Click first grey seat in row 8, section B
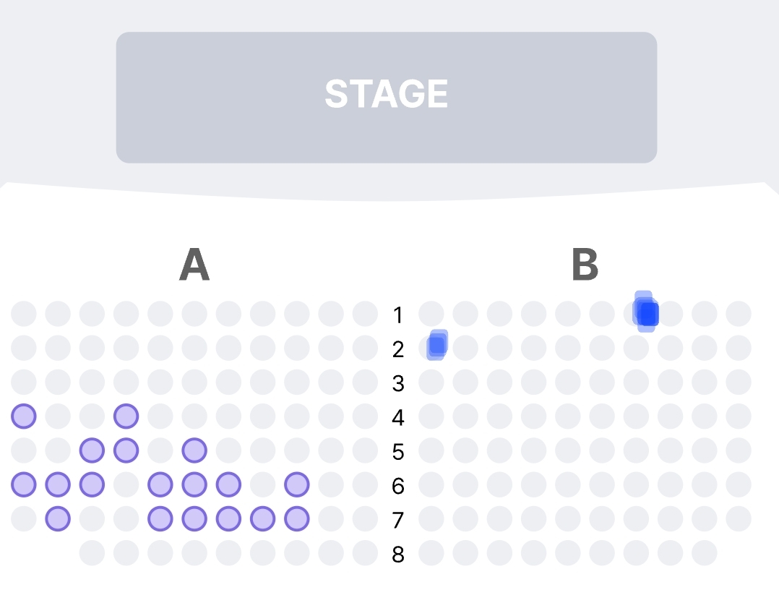Viewport: 779px width, 603px height. coord(431,553)
